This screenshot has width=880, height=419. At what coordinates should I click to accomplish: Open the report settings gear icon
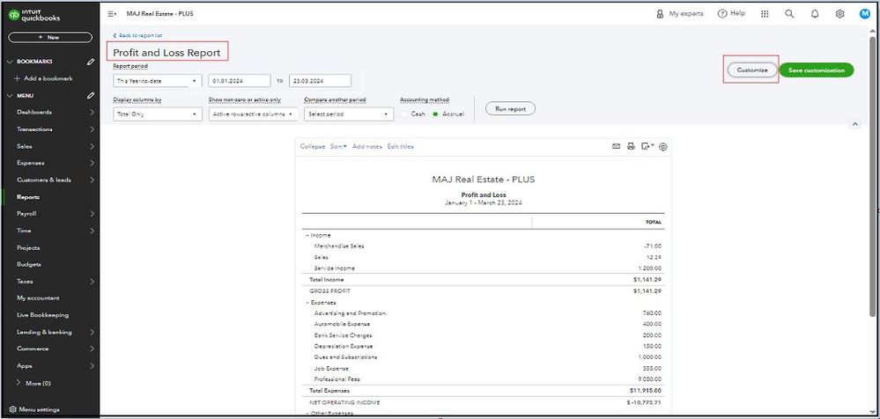click(x=663, y=147)
